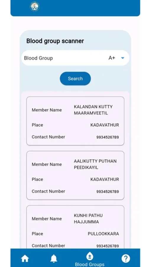Open KUNHI PATHU HAJJUMMA member card
Viewport: 150px width, 267px height.
[75, 227]
